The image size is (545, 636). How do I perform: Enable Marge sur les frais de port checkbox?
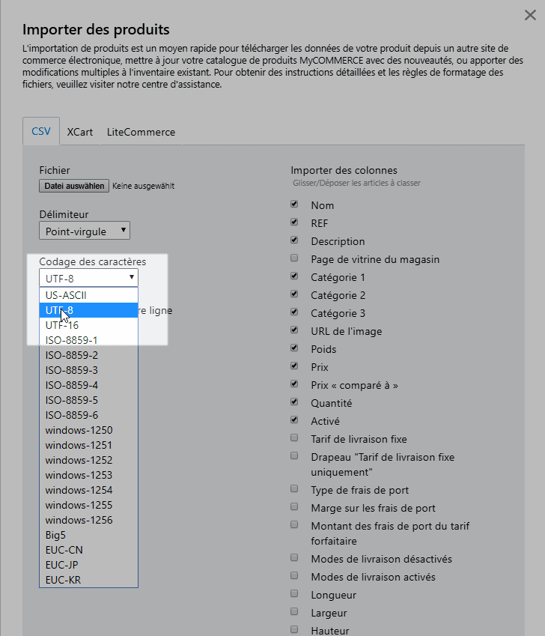coord(294,506)
